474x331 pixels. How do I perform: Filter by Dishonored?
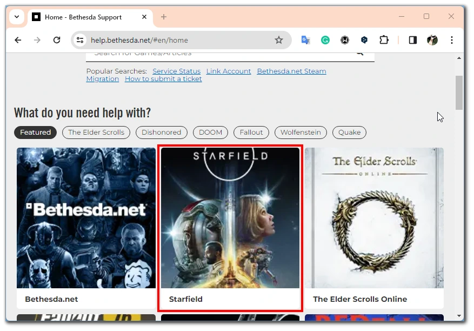point(162,132)
